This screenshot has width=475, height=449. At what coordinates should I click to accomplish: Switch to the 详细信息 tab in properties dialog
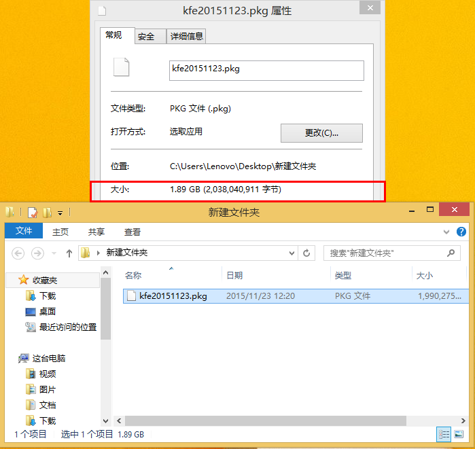187,37
